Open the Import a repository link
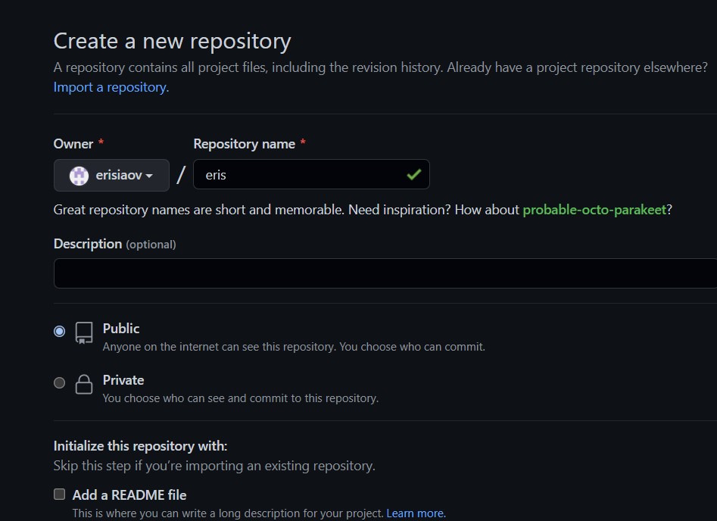 pyautogui.click(x=111, y=87)
